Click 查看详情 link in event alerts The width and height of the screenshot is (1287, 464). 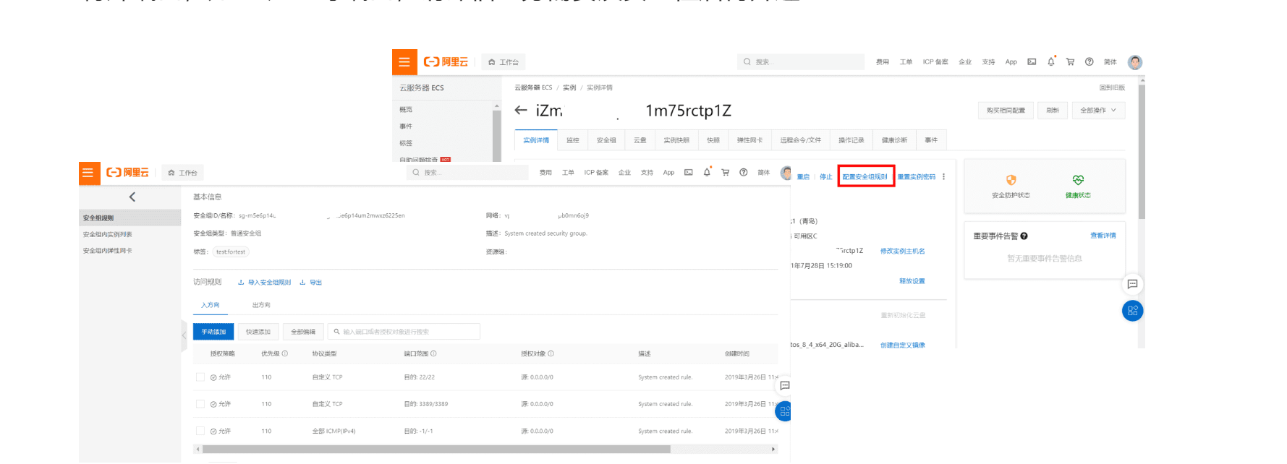coord(1103,236)
